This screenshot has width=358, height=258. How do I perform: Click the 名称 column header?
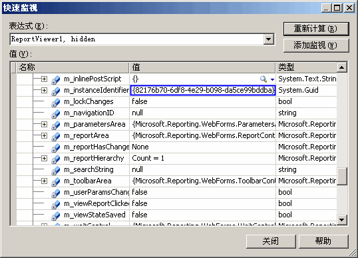click(x=73, y=67)
